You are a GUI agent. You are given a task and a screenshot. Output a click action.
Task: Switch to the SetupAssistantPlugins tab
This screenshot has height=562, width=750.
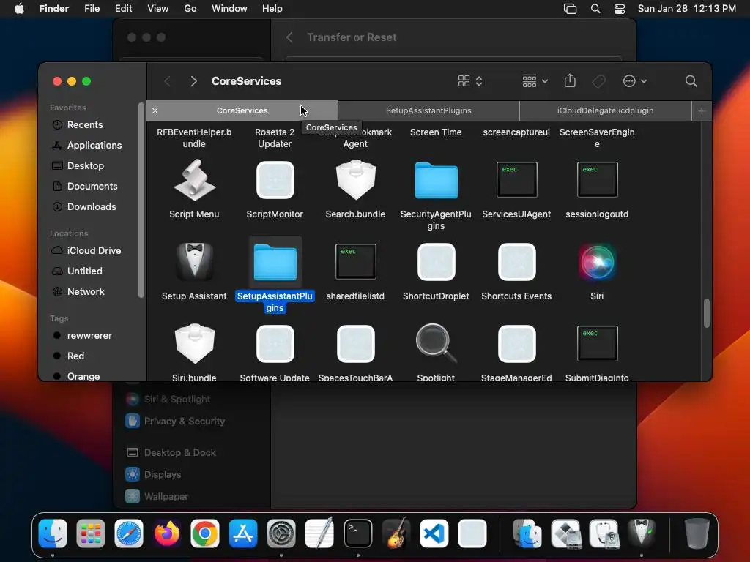428,110
